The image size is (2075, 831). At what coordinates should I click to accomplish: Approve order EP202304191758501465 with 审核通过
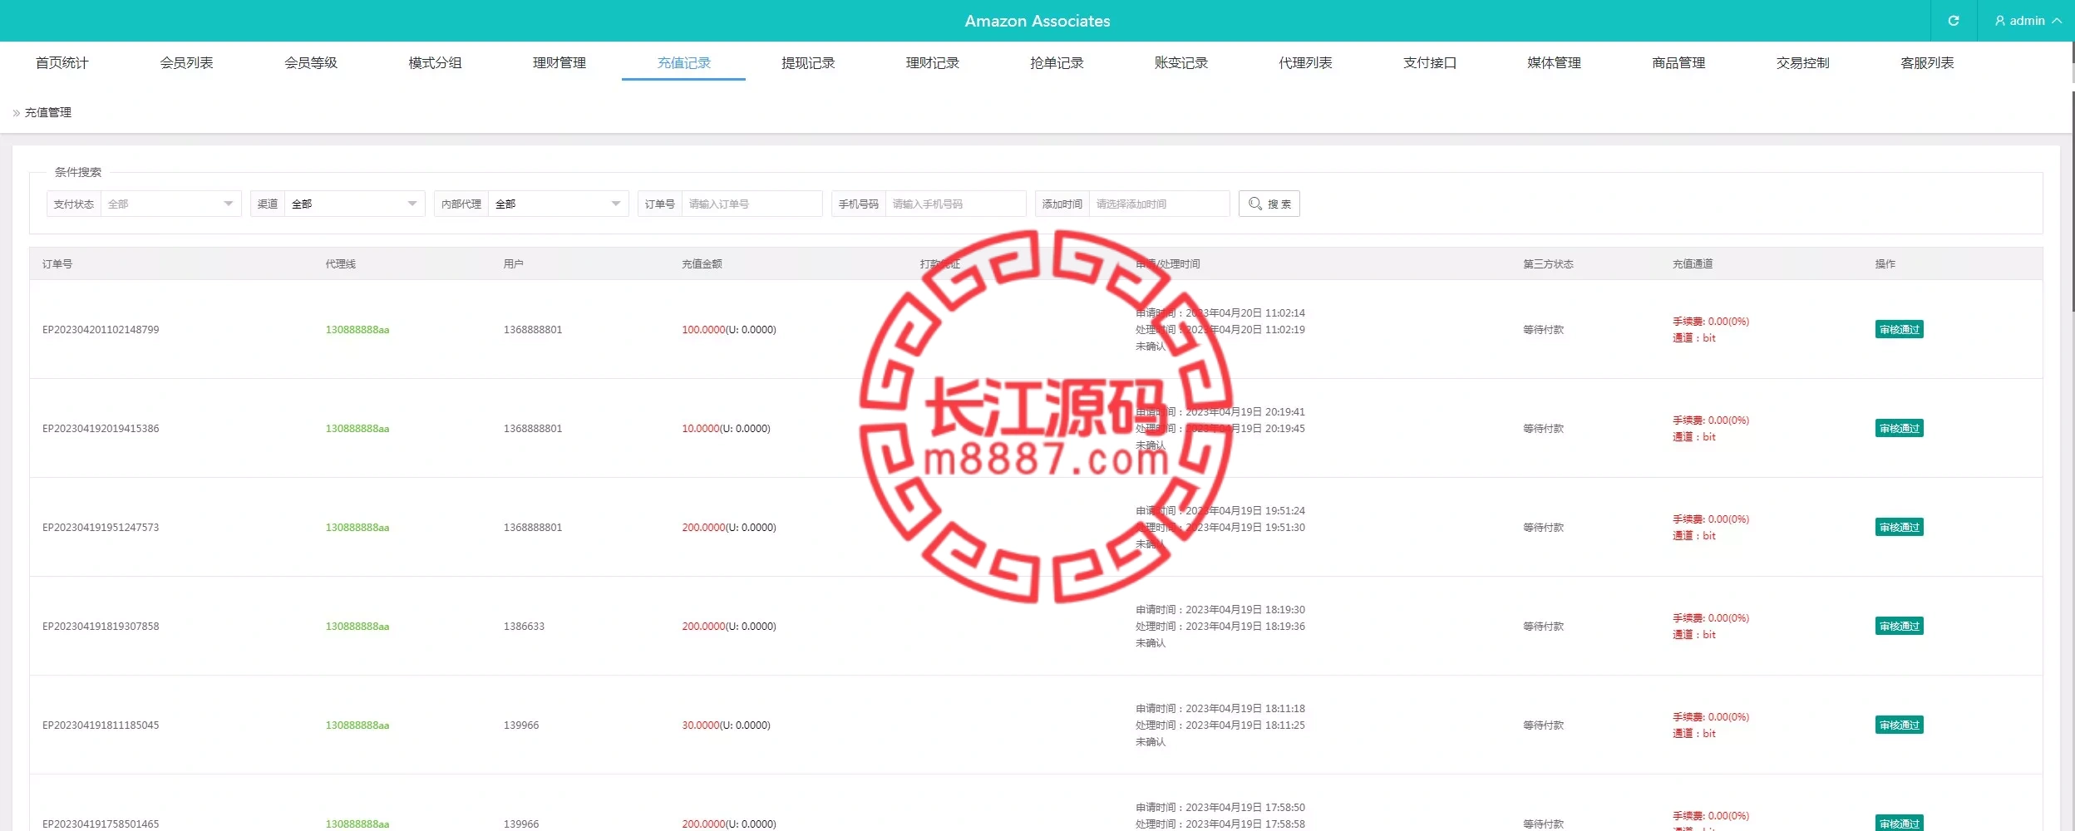point(1900,824)
